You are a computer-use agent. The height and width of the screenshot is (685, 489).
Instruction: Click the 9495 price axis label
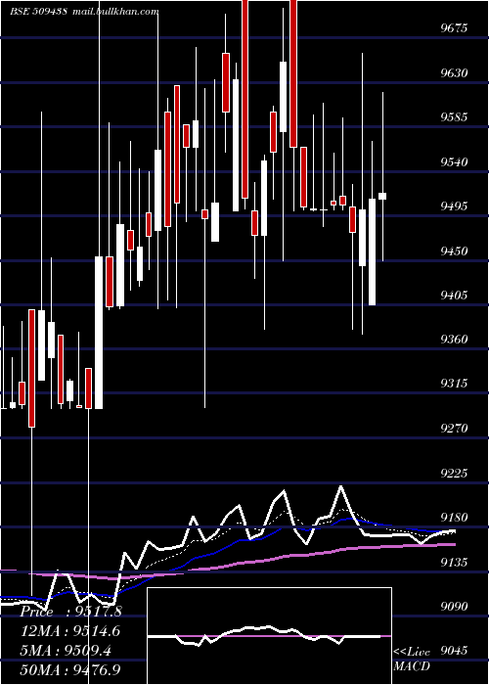[x=454, y=206]
